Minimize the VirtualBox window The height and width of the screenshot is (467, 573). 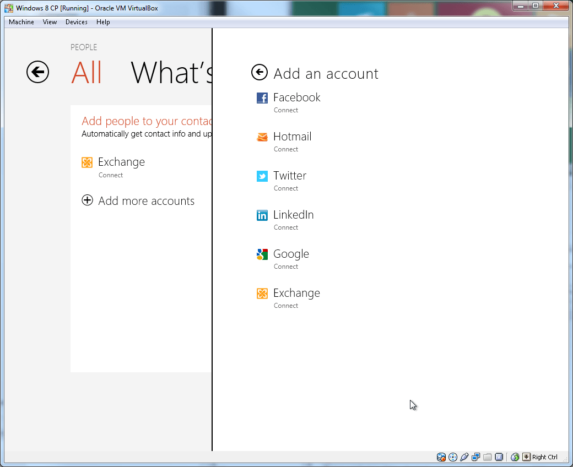[521, 6]
